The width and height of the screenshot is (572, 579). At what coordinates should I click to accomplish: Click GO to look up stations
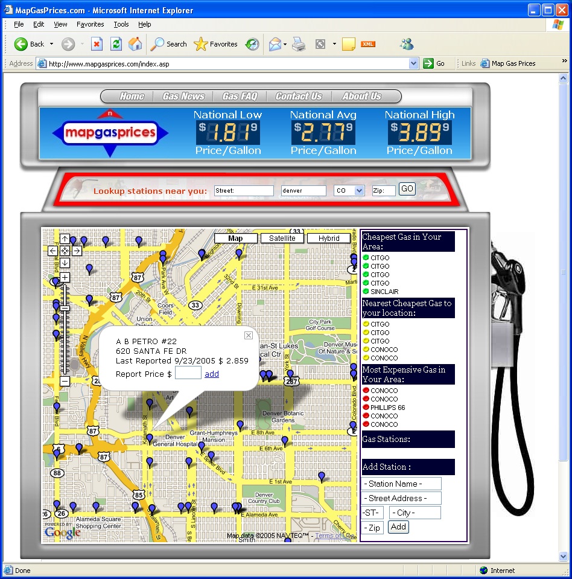click(x=407, y=189)
